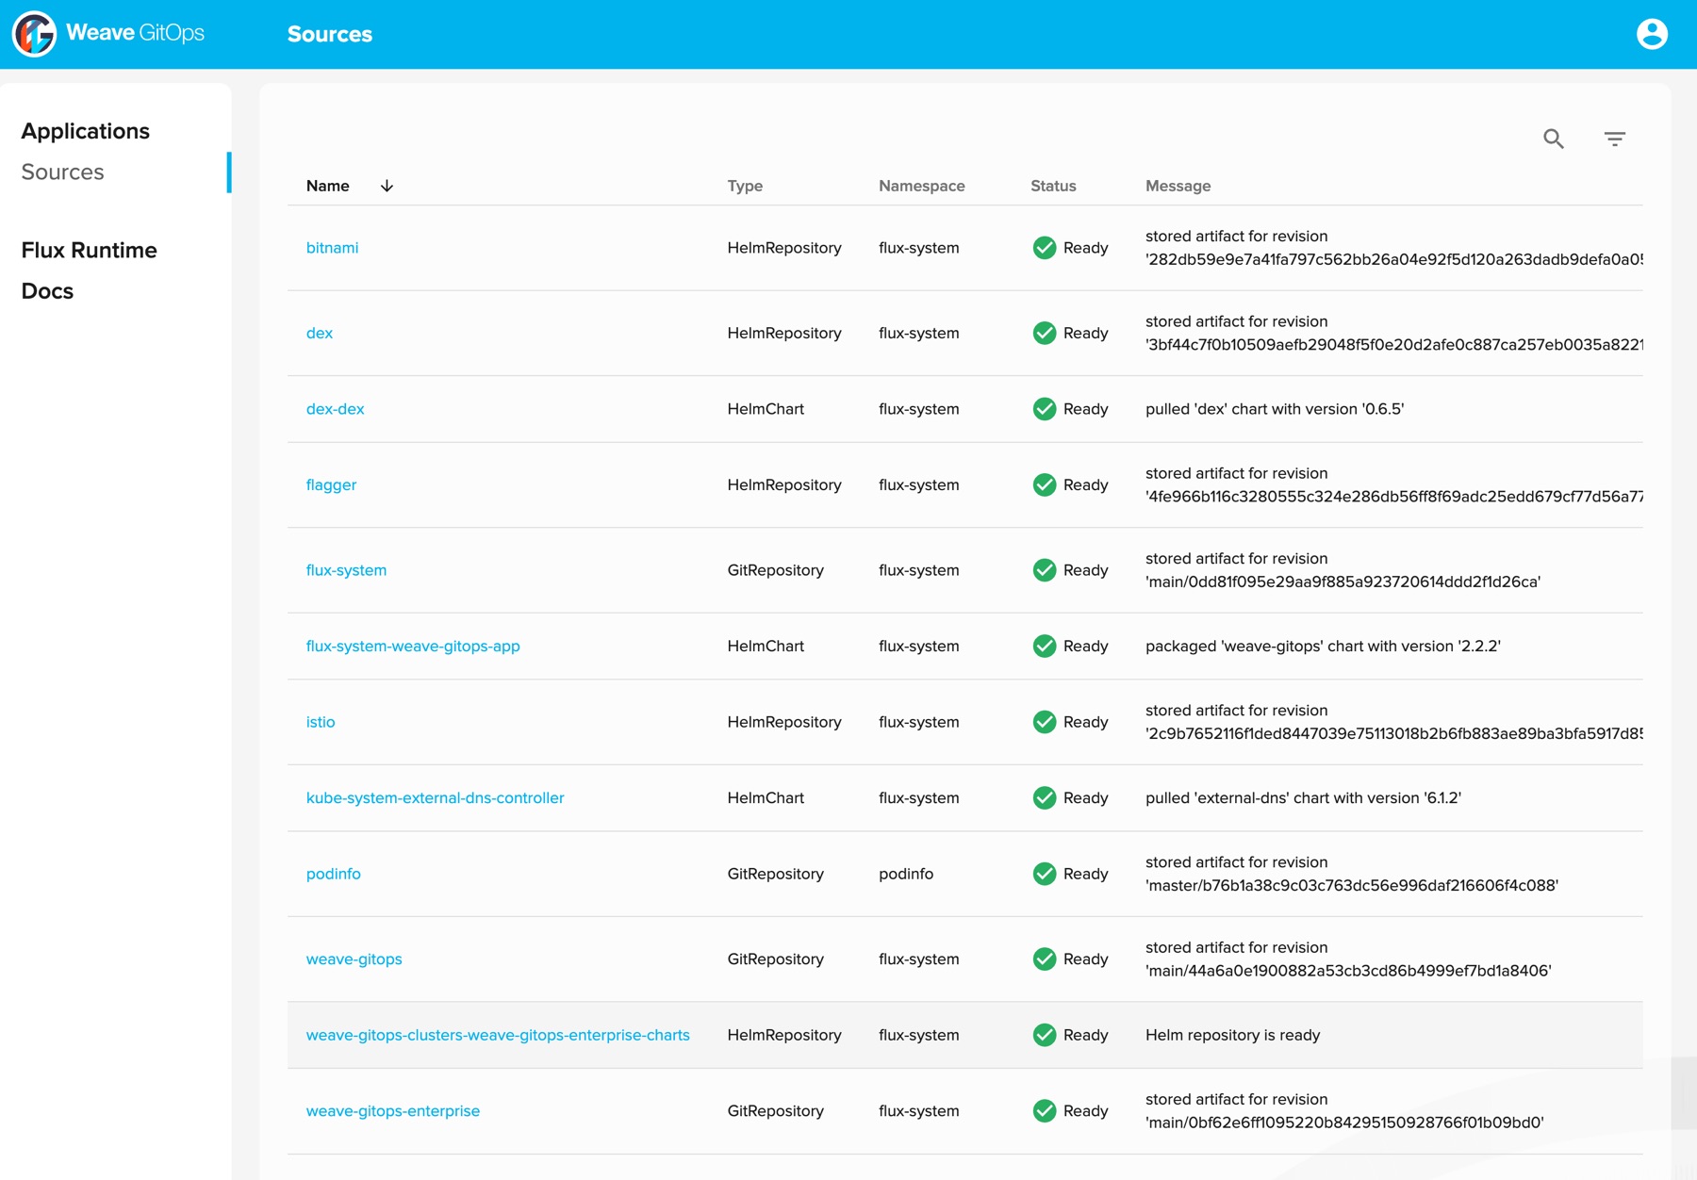Viewport: 1697px width, 1180px height.
Task: Click the Ready checkmark icon for bitnami
Action: coord(1044,248)
